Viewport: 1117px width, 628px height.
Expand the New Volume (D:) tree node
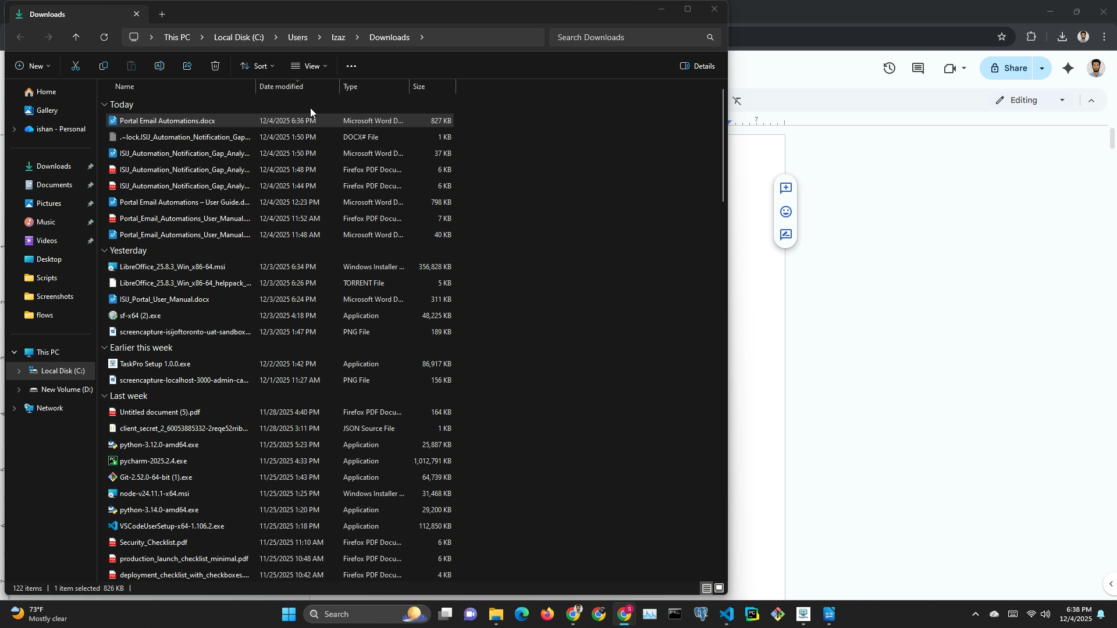click(x=19, y=390)
